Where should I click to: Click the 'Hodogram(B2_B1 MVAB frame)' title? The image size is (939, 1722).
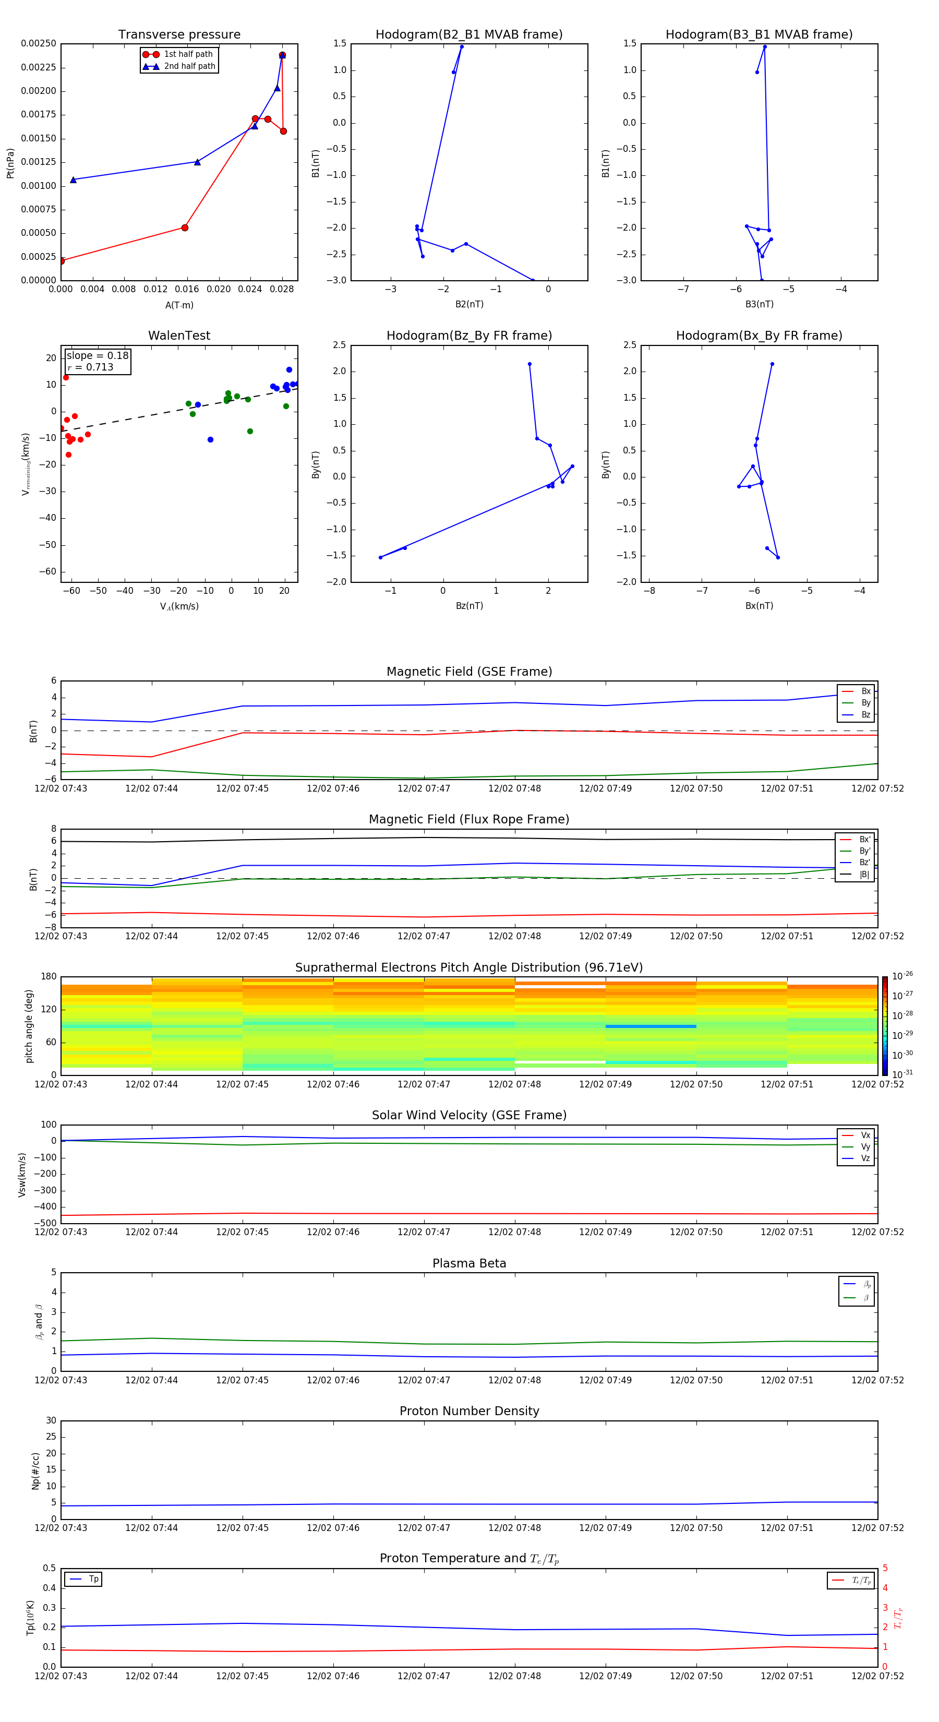(x=469, y=35)
